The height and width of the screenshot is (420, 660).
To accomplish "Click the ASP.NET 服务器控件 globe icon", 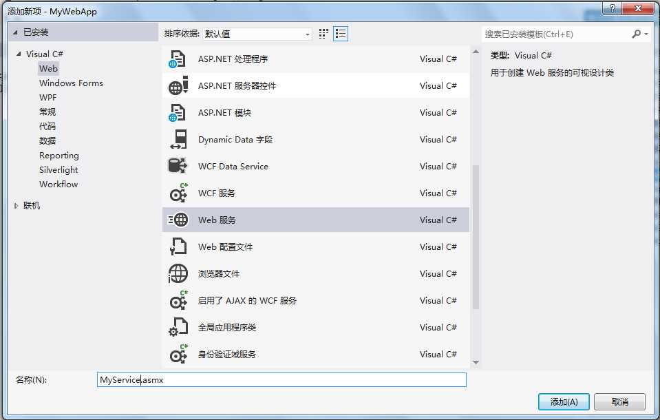I will point(178,86).
